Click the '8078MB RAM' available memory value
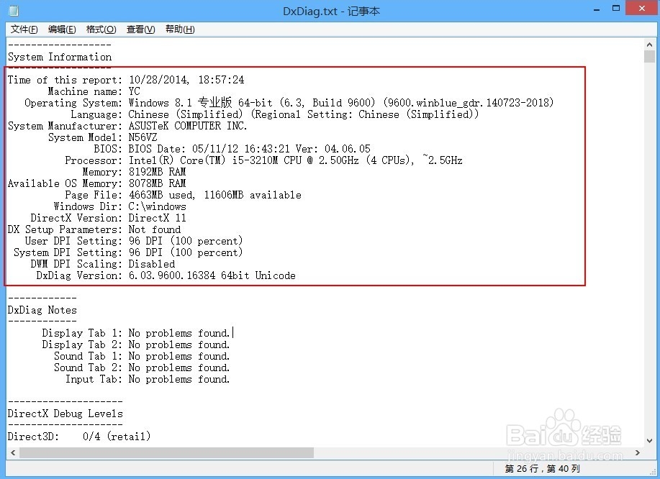The height and width of the screenshot is (479, 660). point(157,183)
